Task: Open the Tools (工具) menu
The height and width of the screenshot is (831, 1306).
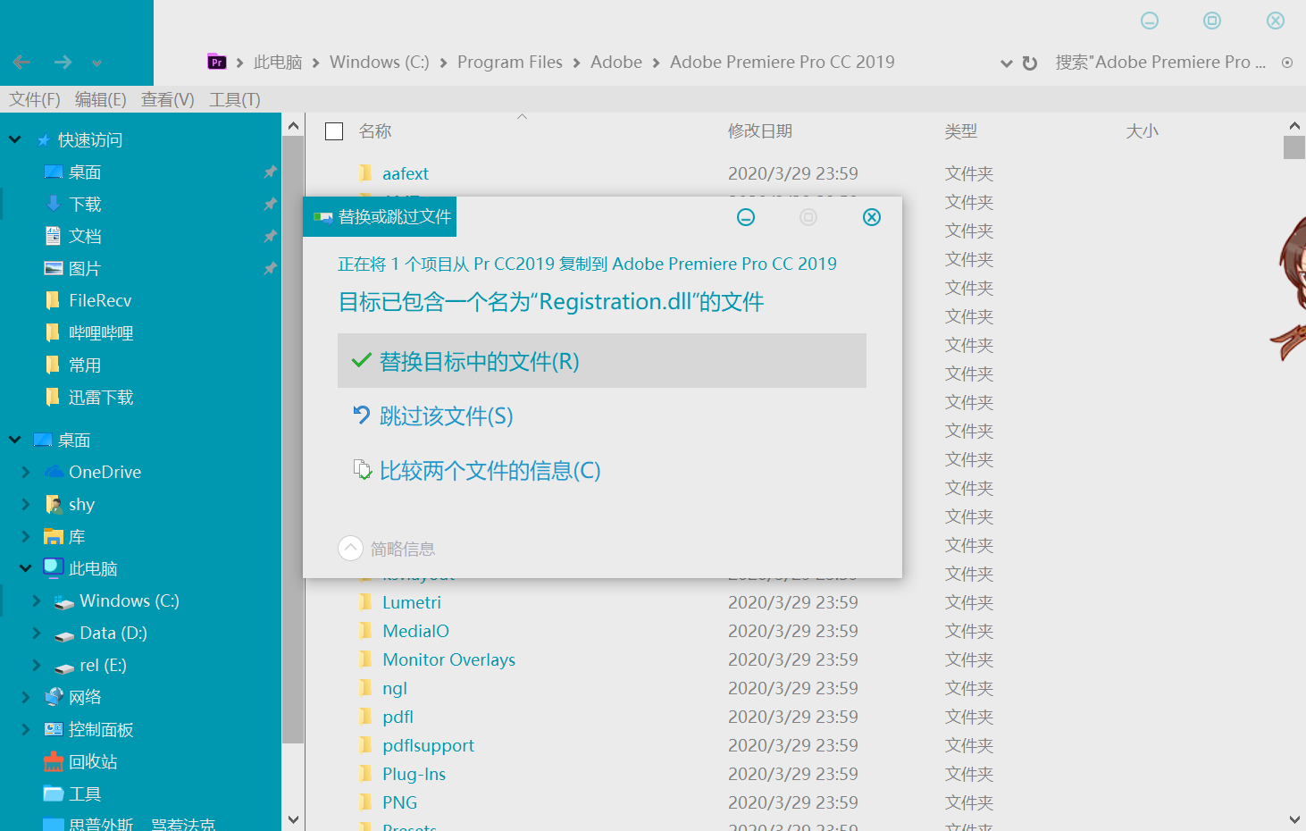Action: point(235,99)
